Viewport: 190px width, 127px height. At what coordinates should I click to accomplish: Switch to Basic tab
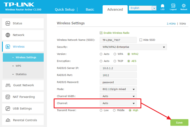click(90, 10)
